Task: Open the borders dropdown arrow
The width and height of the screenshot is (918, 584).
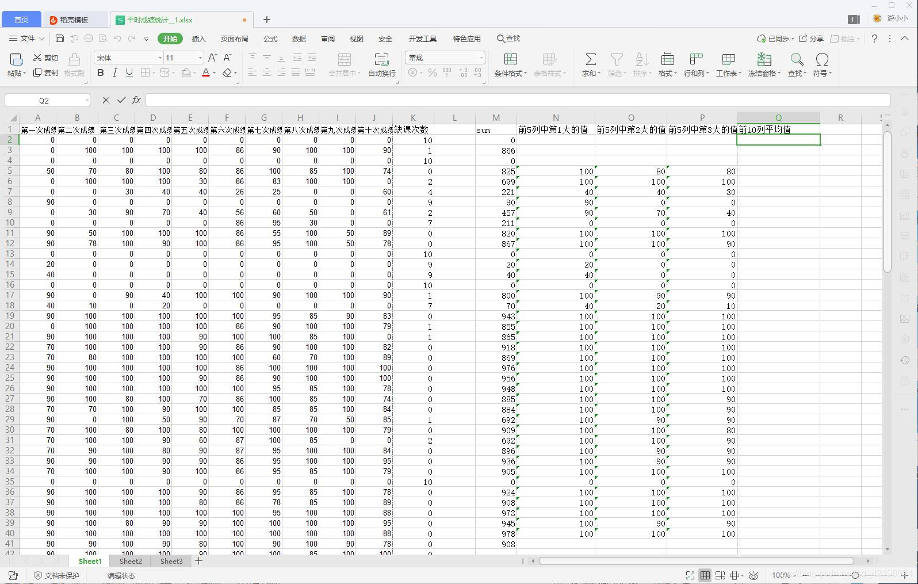Action: click(154, 73)
